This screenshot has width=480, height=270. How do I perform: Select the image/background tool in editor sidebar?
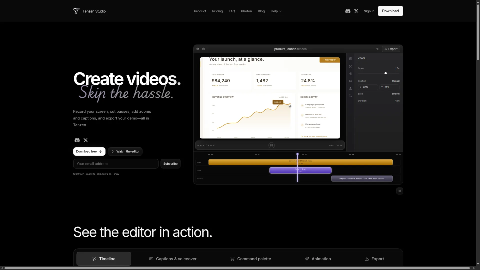coord(350,59)
